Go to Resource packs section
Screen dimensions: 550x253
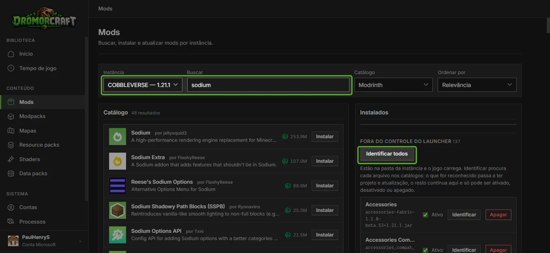click(x=42, y=145)
